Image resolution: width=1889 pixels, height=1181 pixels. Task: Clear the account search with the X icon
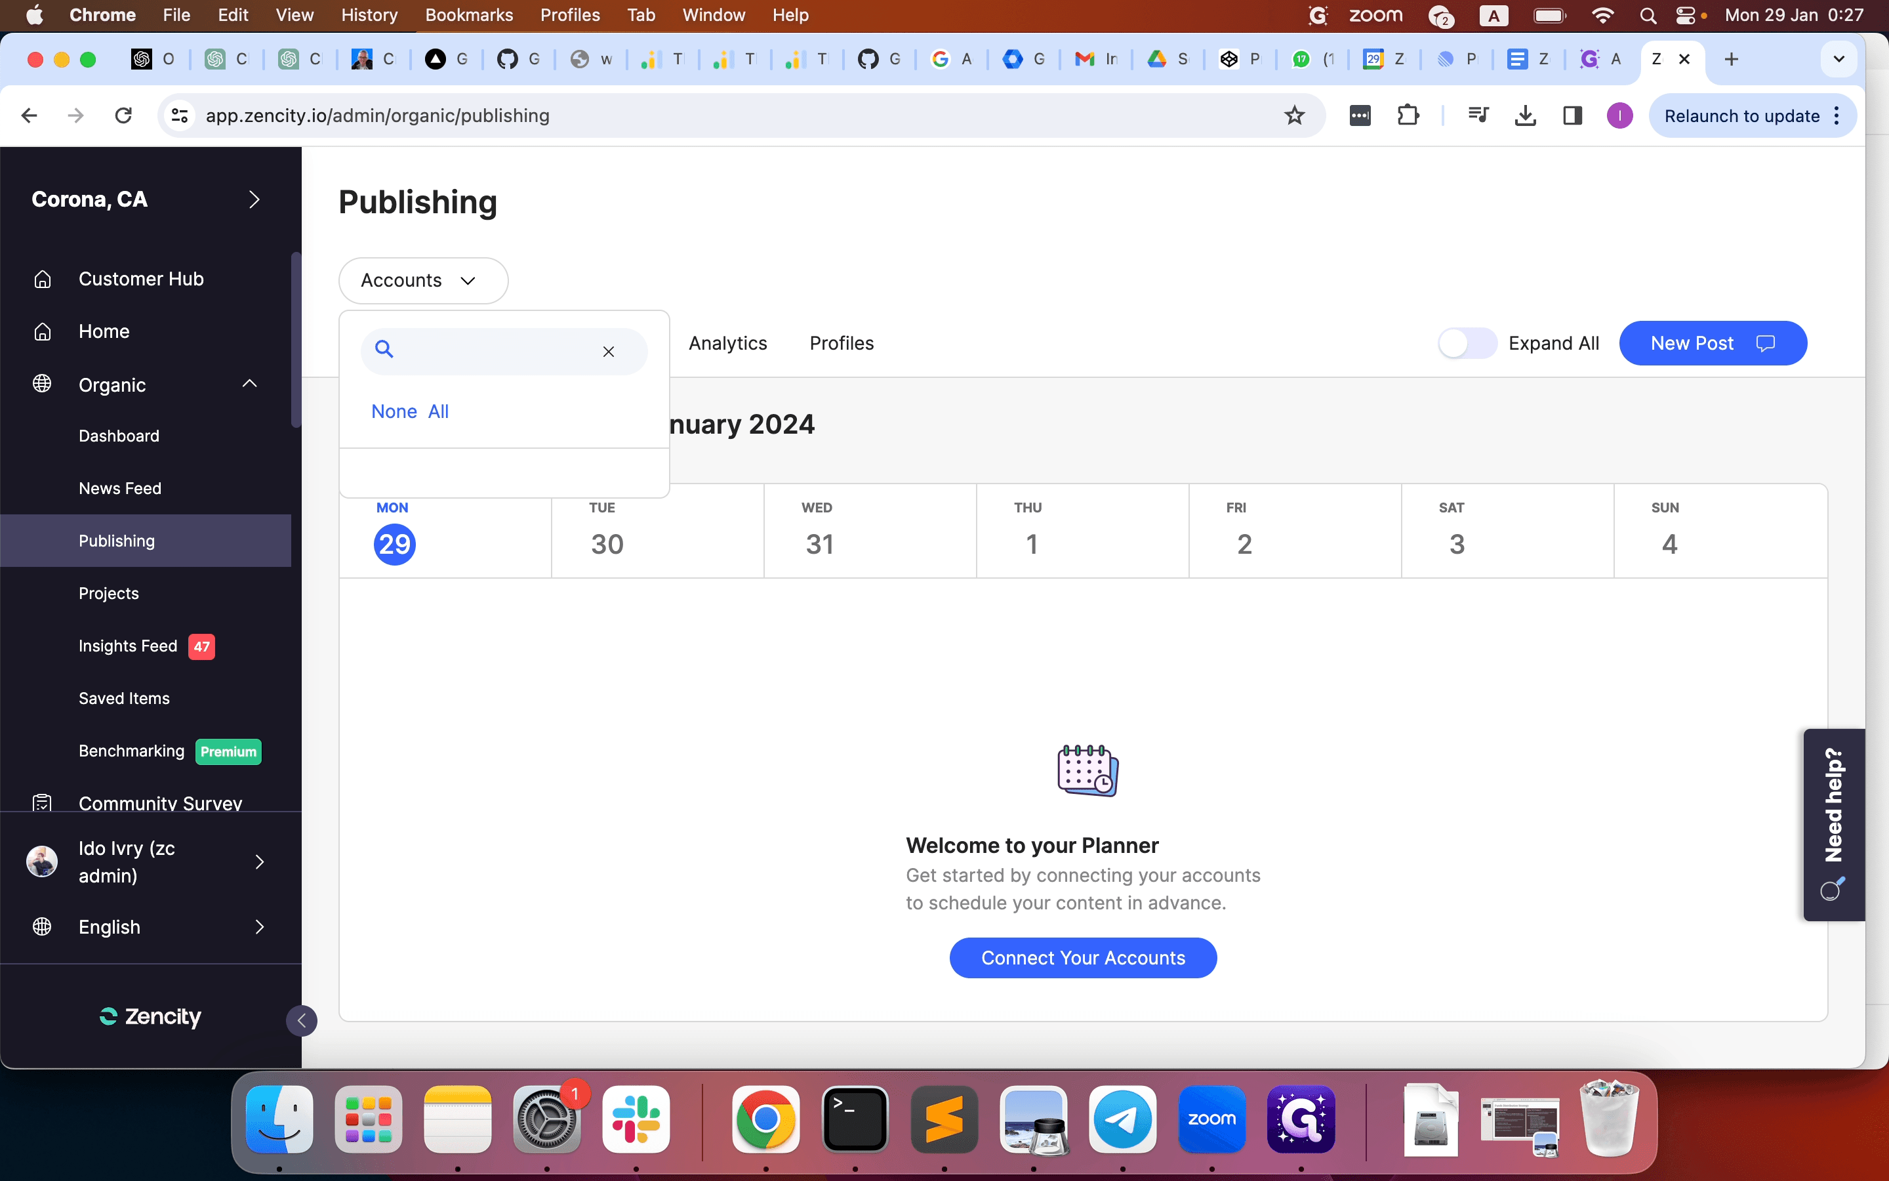tap(609, 352)
